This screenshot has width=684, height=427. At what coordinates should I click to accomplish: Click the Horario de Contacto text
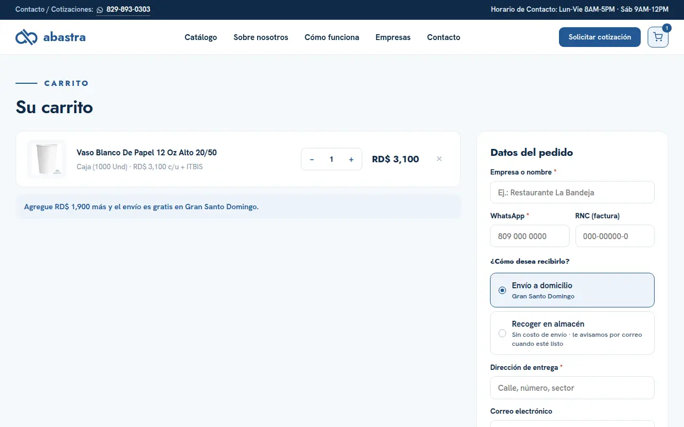pos(580,10)
